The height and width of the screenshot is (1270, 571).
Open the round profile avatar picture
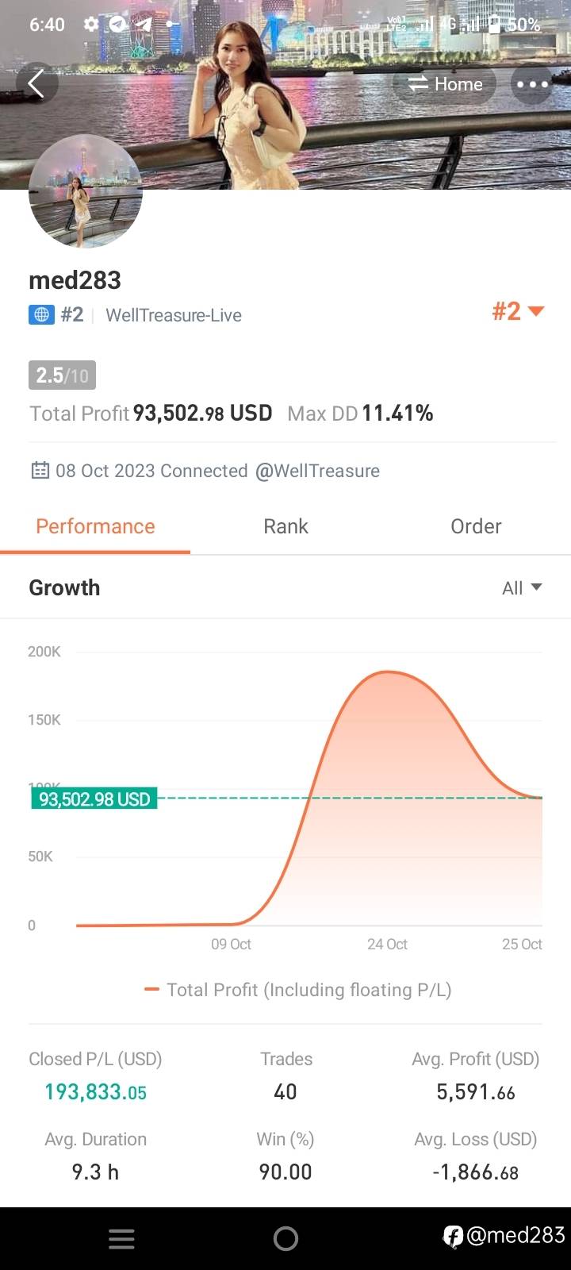pyautogui.click(x=86, y=193)
